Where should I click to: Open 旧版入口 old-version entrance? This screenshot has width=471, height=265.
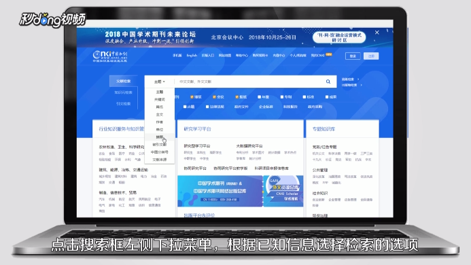point(208,56)
